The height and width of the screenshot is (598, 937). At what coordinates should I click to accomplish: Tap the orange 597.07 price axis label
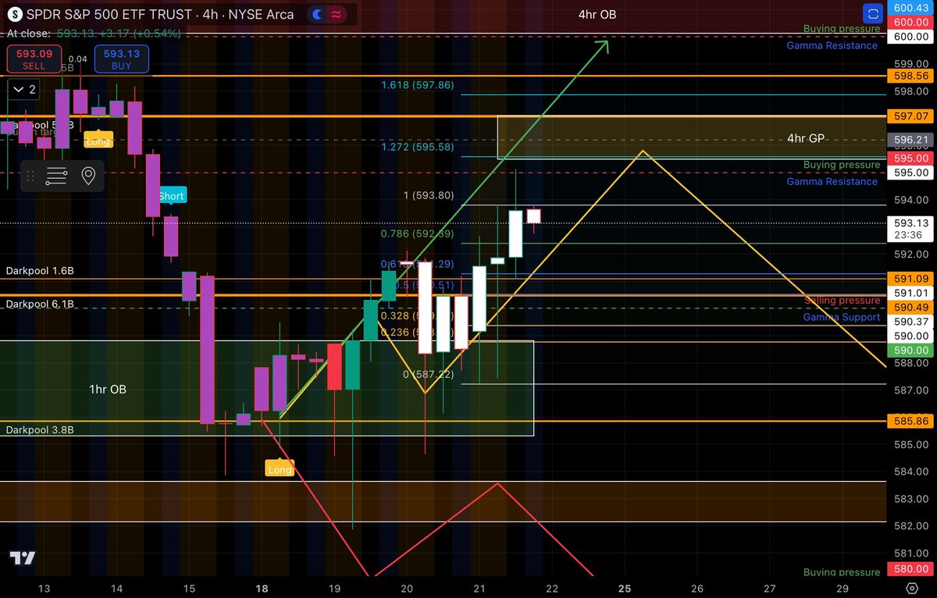[910, 116]
